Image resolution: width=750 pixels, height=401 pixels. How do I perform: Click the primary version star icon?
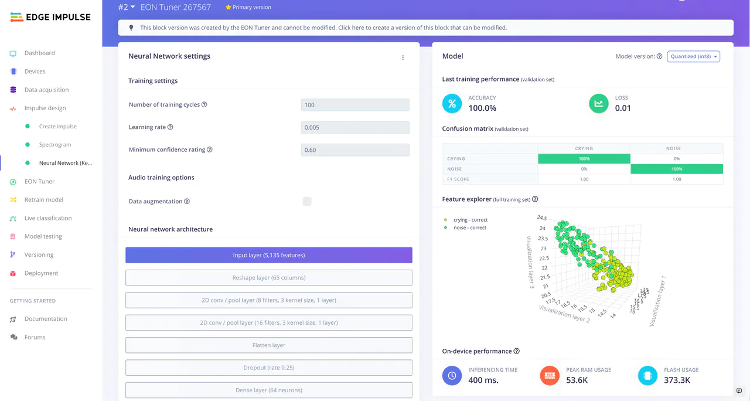229,8
